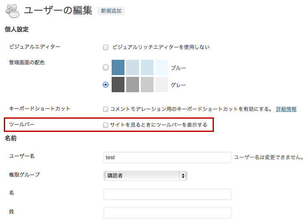Viewport: 308px width, 222px height.
Task: Open the 詳細情報 link
Action: click(286, 109)
